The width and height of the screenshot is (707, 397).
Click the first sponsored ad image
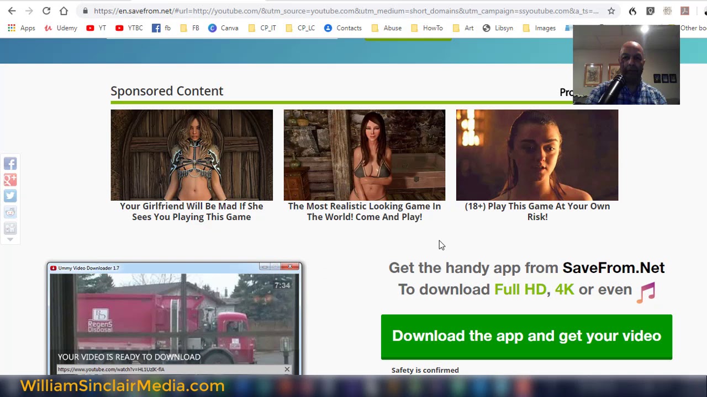(192, 155)
